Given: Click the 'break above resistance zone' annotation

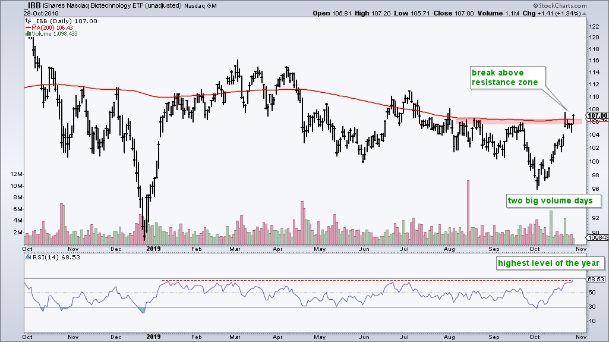Looking at the screenshot, I should tap(508, 78).
